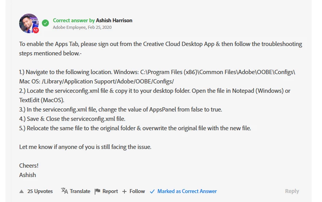
Task: Open Ashish Harrison author name link
Action: [x=114, y=20]
